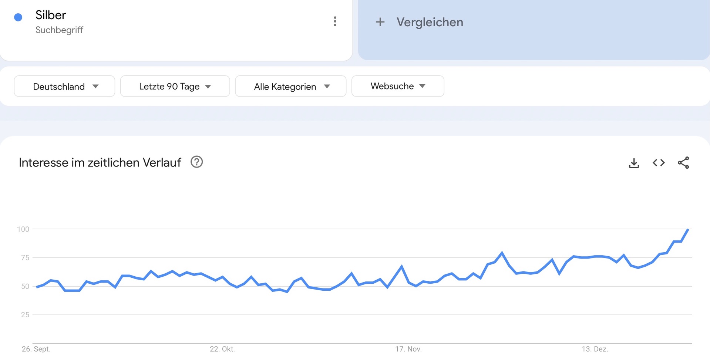Click the 26. Sept. date label
The width and height of the screenshot is (710, 358).
click(36, 349)
